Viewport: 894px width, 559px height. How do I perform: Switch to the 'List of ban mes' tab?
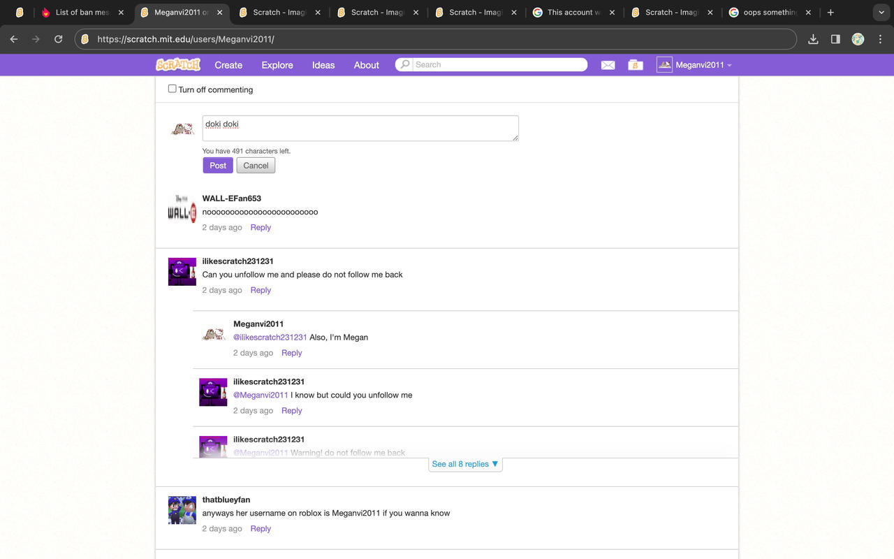[x=82, y=13]
